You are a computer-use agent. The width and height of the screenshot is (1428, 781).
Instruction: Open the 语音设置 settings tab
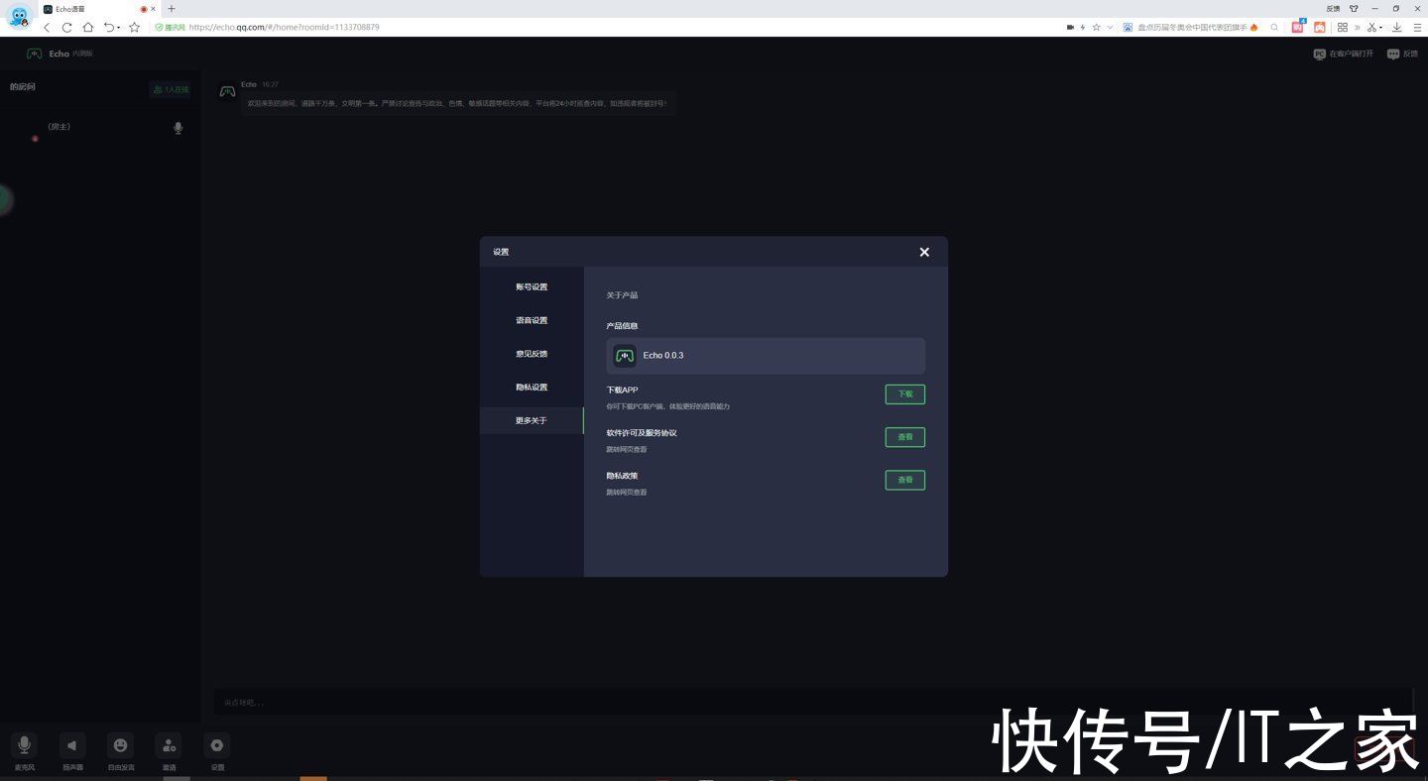[532, 320]
